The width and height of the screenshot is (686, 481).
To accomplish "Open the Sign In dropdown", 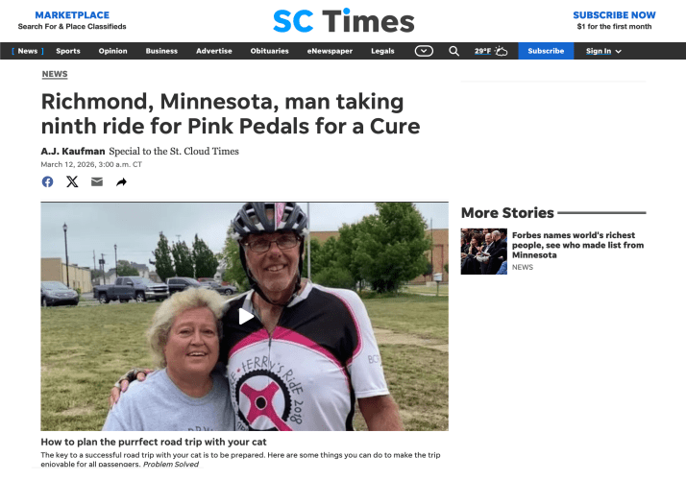I will point(603,51).
